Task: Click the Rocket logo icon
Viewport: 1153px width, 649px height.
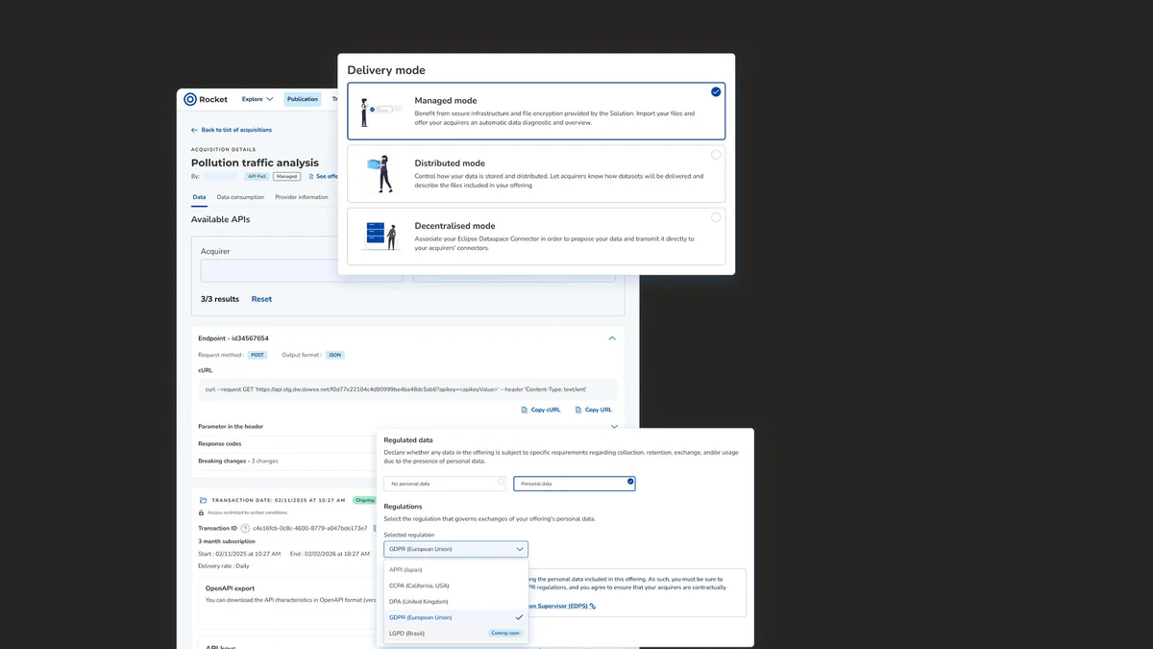Action: 190,99
